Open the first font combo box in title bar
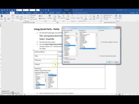The height and width of the screenshot is (104, 139). (x=19, y=10)
